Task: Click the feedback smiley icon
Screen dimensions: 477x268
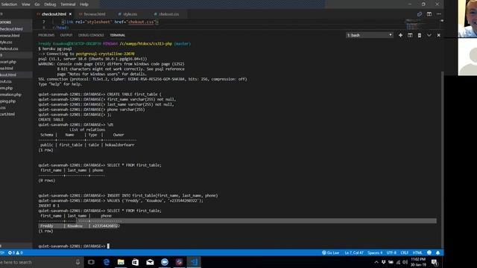Action: (x=429, y=253)
